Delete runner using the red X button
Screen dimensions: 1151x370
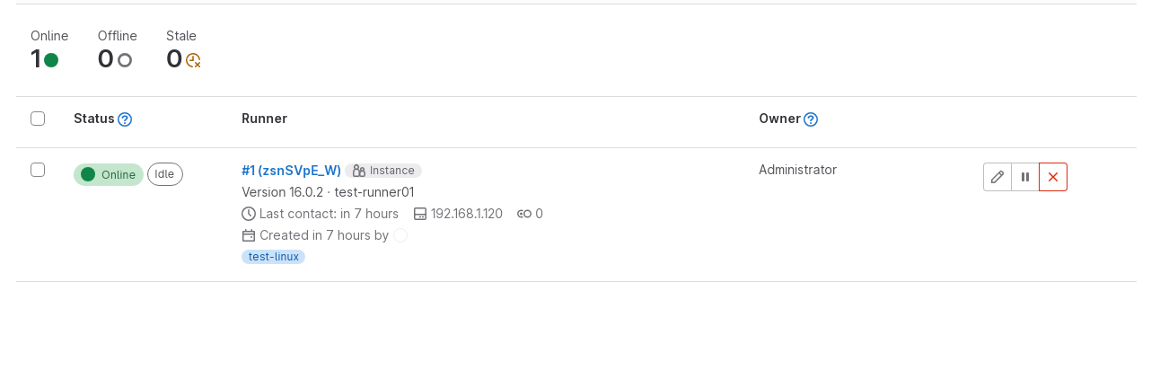tap(1053, 177)
